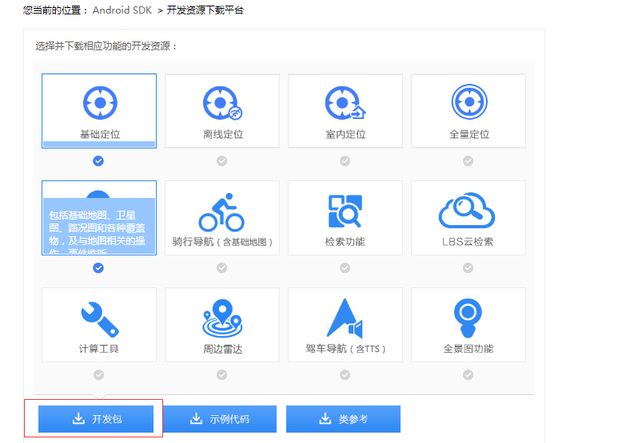Choose the LBS云检索 cloud search icon

(467, 210)
